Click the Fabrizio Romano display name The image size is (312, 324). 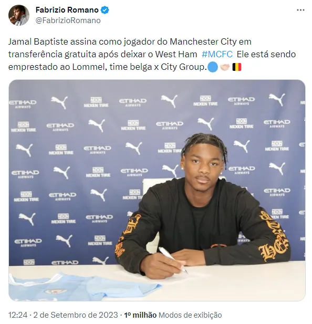click(x=67, y=10)
